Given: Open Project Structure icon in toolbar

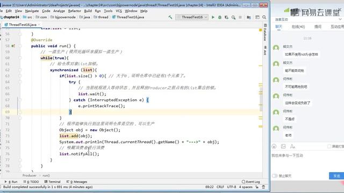Looking at the screenshot, I should 249,17.
